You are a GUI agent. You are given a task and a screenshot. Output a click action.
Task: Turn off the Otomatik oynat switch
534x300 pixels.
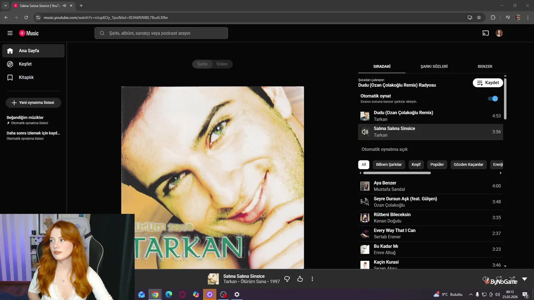pyautogui.click(x=493, y=99)
